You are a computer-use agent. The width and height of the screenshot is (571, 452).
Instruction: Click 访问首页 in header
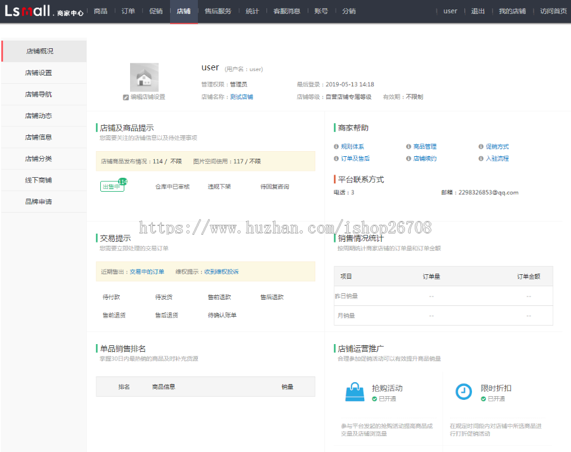coord(553,11)
